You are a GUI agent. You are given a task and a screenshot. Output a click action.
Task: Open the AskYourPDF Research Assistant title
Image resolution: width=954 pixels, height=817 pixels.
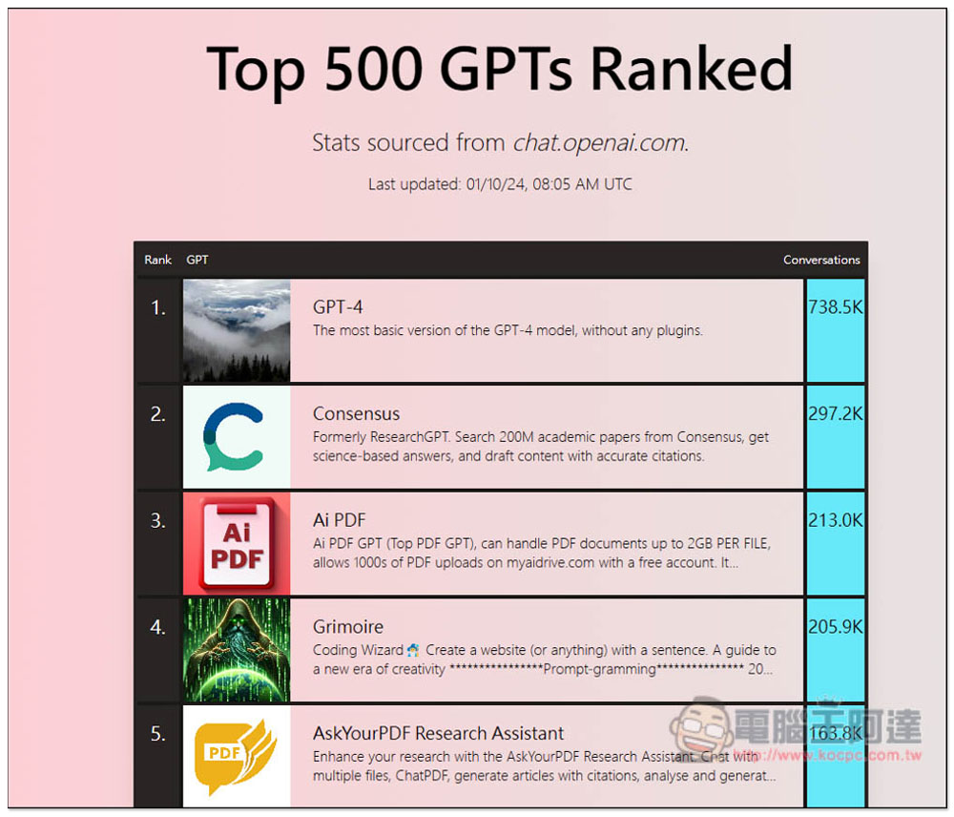pyautogui.click(x=438, y=733)
